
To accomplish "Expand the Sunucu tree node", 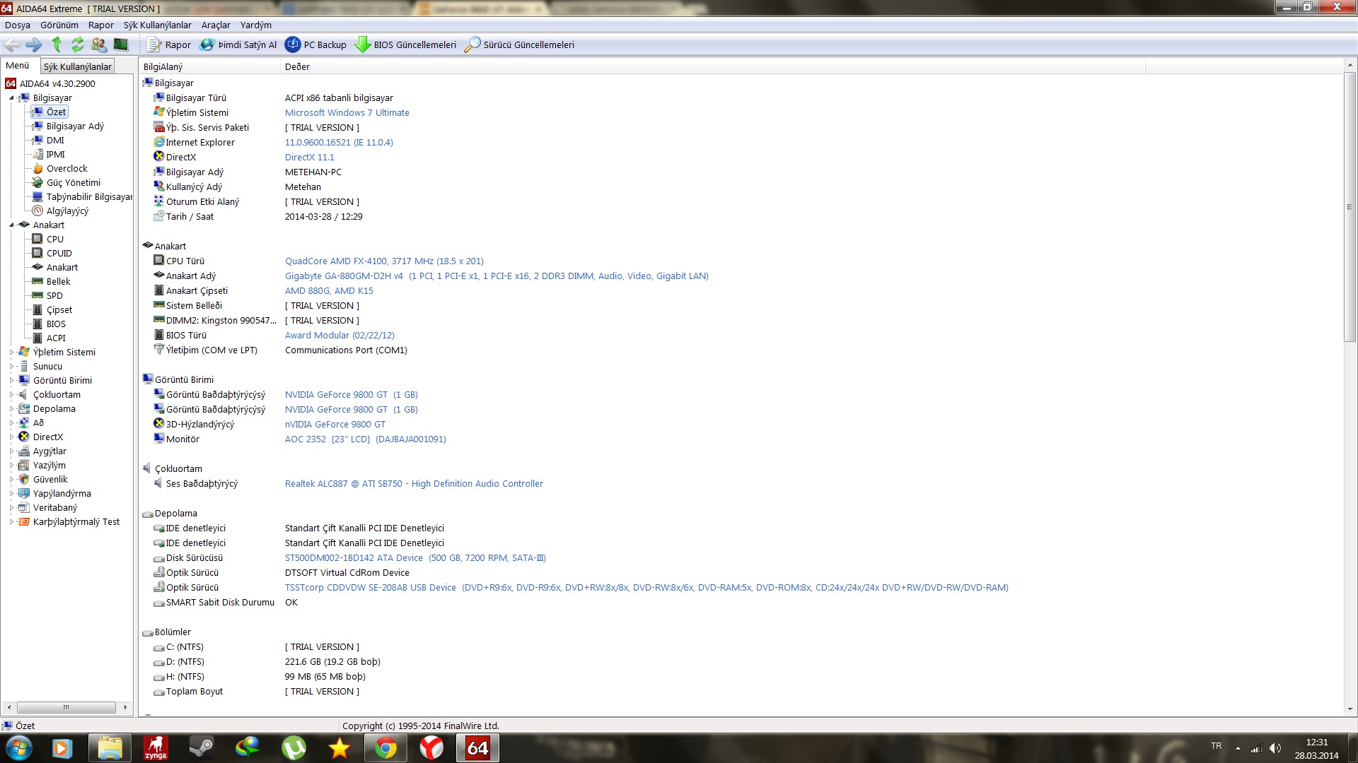I will [x=11, y=367].
